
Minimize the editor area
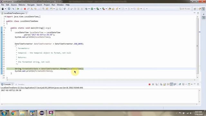coord(194,13)
